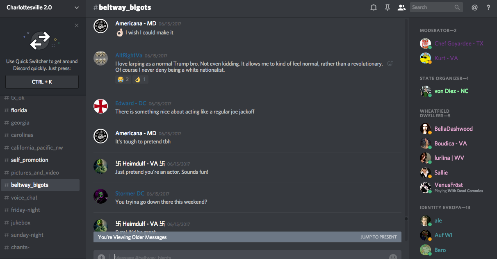Click Jump to Present
497x259 pixels.
378,237
